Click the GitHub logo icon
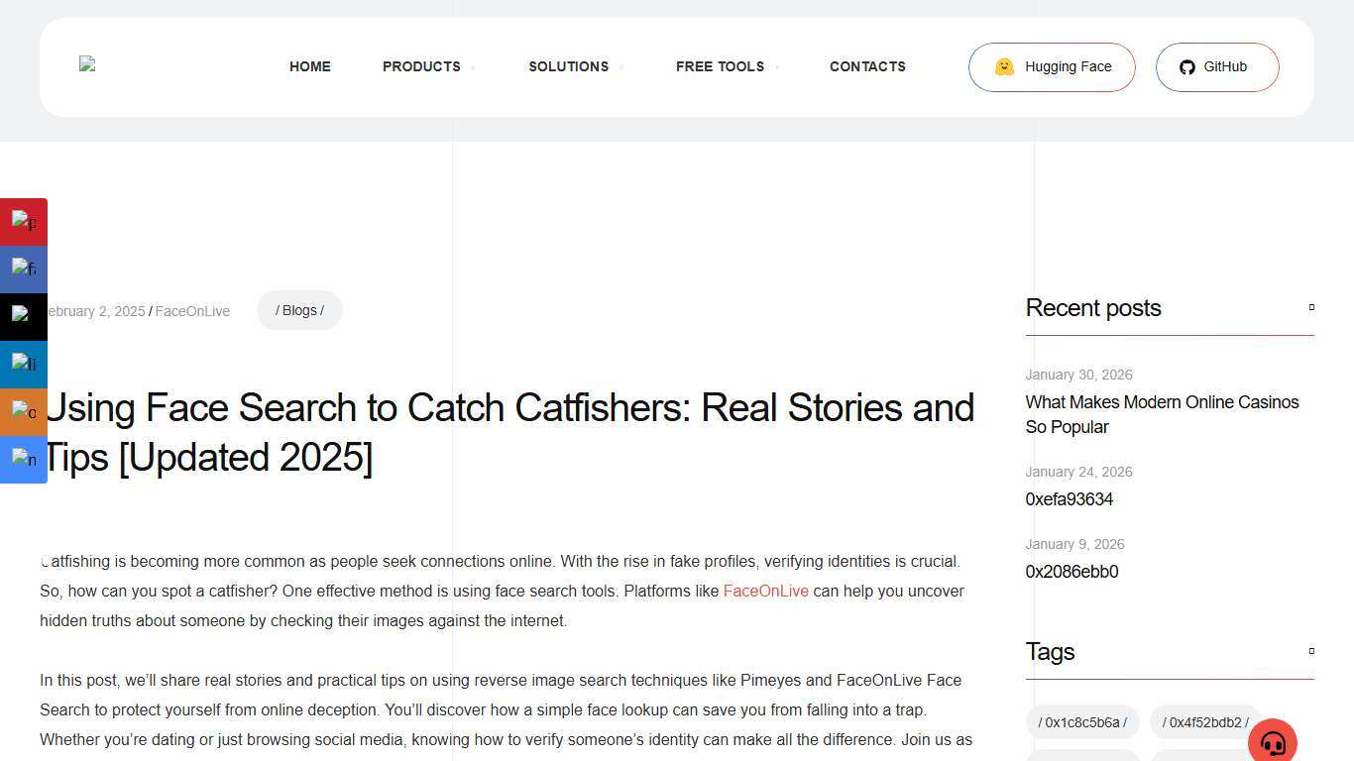 [x=1186, y=66]
